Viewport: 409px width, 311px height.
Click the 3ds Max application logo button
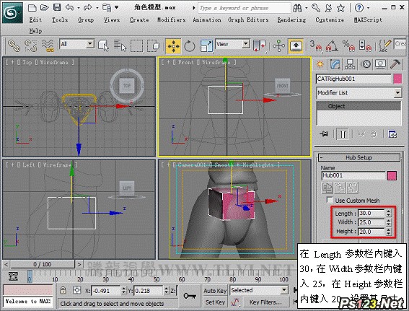[12, 12]
